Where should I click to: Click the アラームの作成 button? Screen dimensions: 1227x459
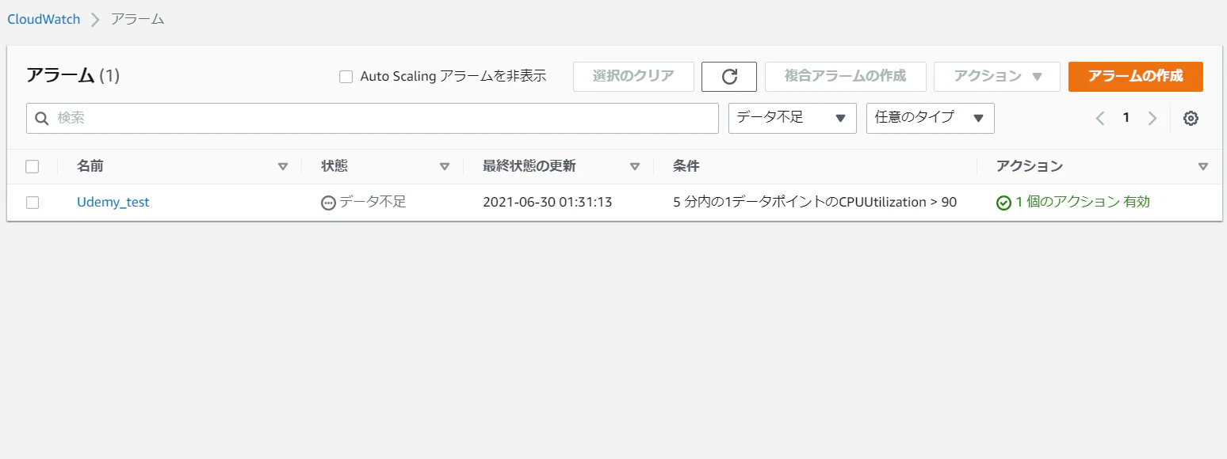click(1136, 77)
